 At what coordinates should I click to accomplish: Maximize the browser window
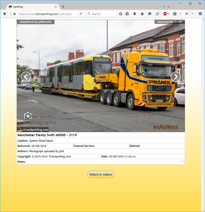(x=190, y=3)
